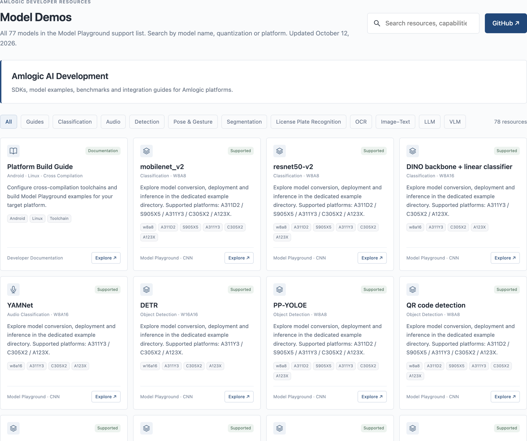Filter by Segmentation models
Image resolution: width=527 pixels, height=441 pixels.
[x=244, y=122]
